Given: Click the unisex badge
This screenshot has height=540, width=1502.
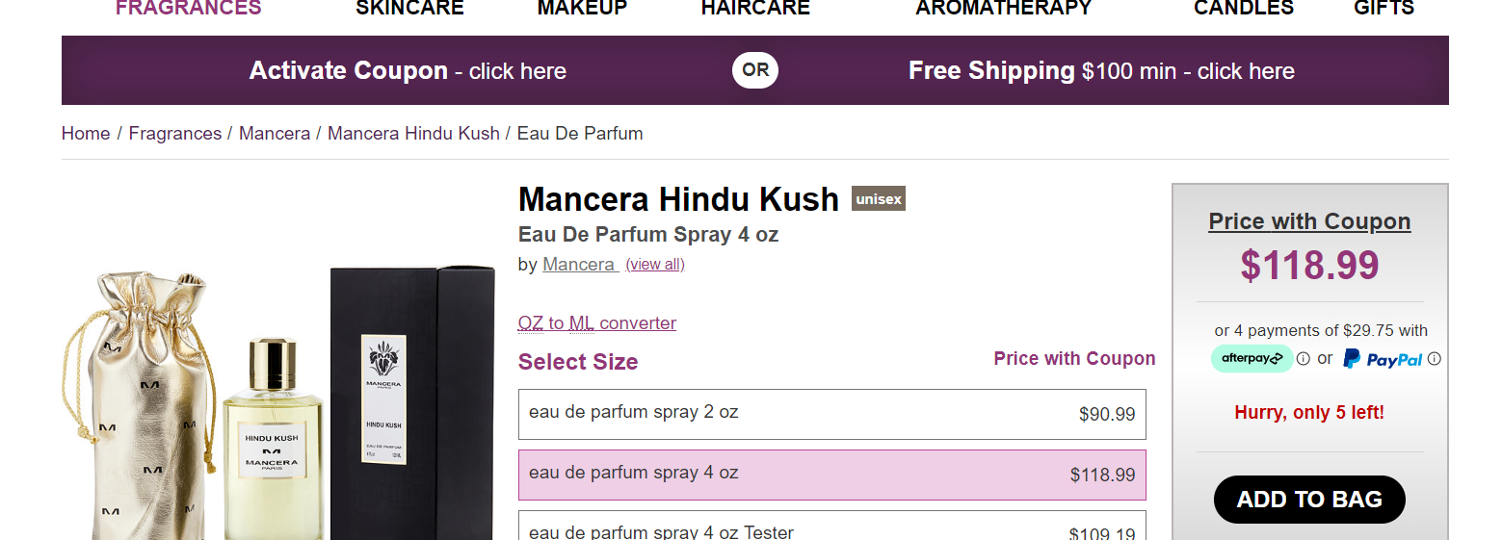Looking at the screenshot, I should click(x=878, y=199).
